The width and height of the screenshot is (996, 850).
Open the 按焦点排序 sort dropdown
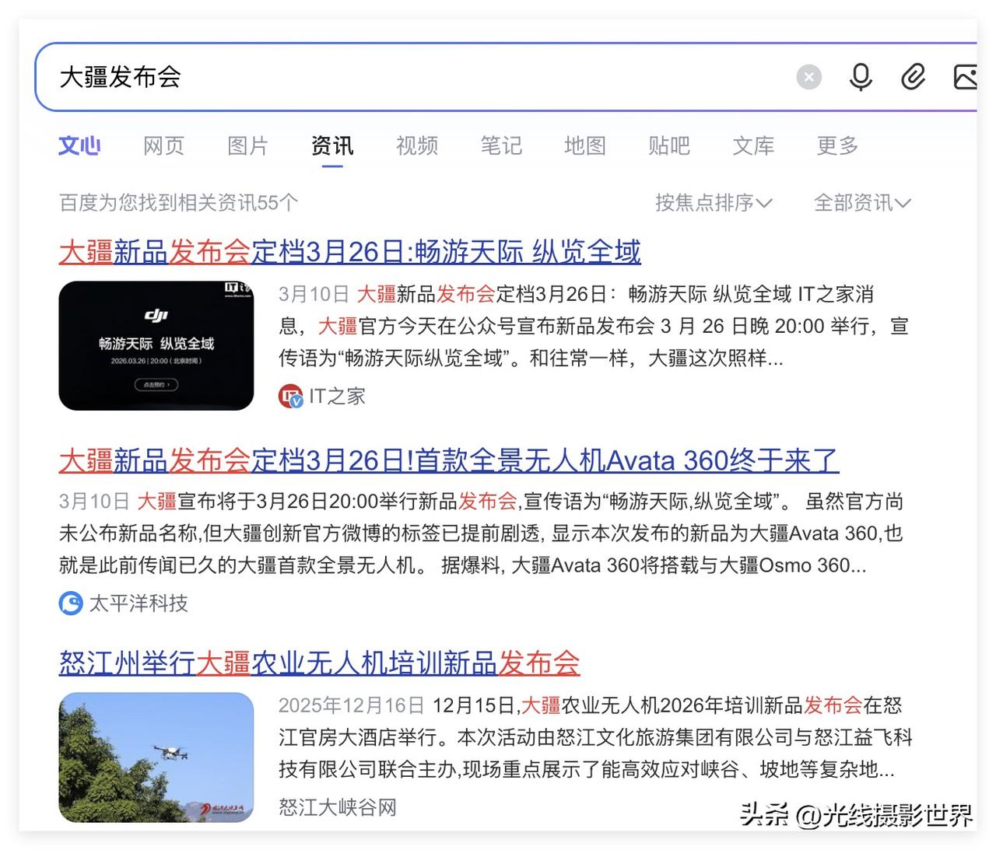[x=714, y=203]
